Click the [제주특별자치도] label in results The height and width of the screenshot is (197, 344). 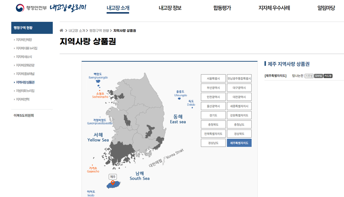(275, 76)
